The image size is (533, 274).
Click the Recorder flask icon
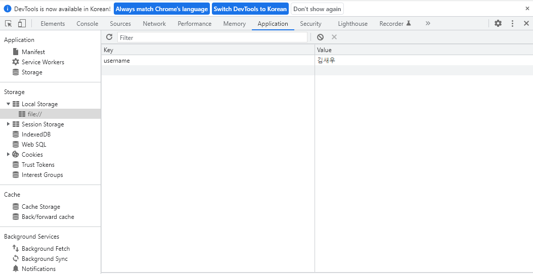409,23
